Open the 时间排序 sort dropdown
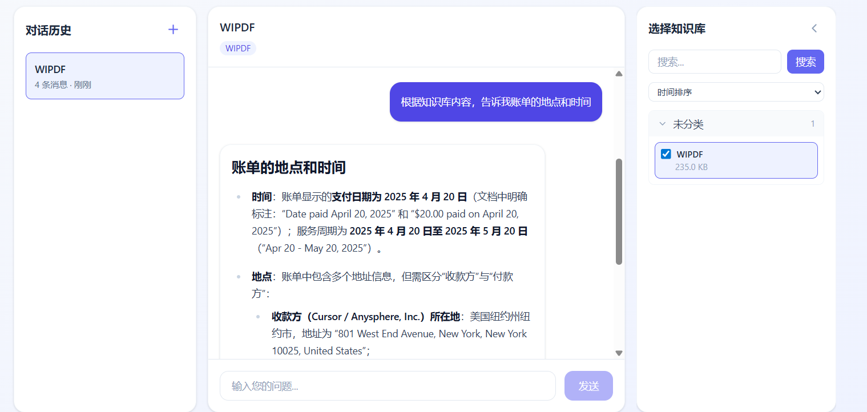 coord(736,92)
